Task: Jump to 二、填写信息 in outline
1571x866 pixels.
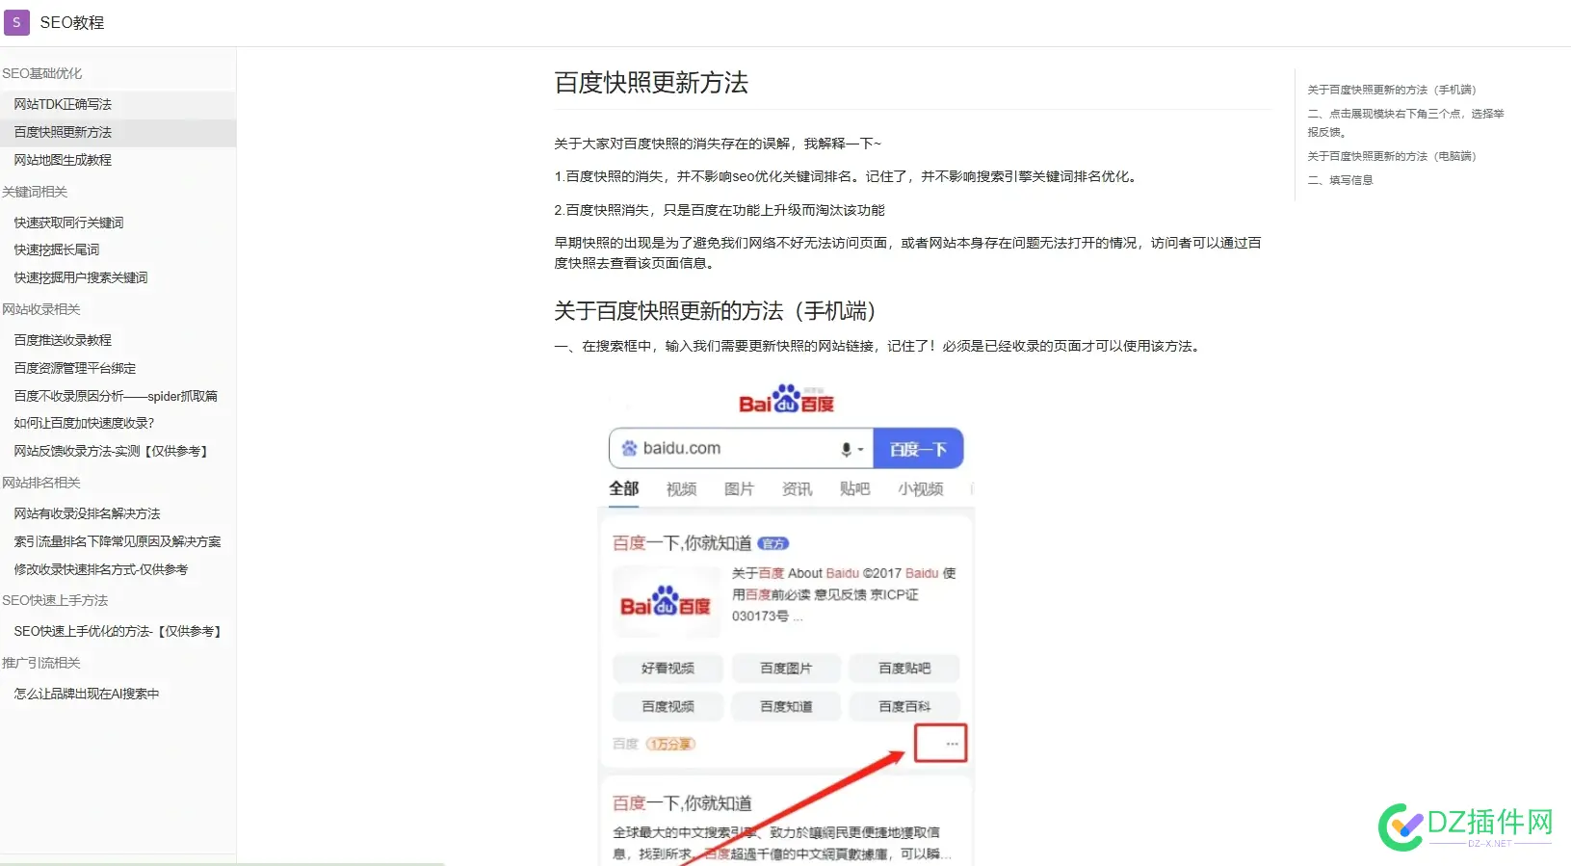Action: [1340, 180]
